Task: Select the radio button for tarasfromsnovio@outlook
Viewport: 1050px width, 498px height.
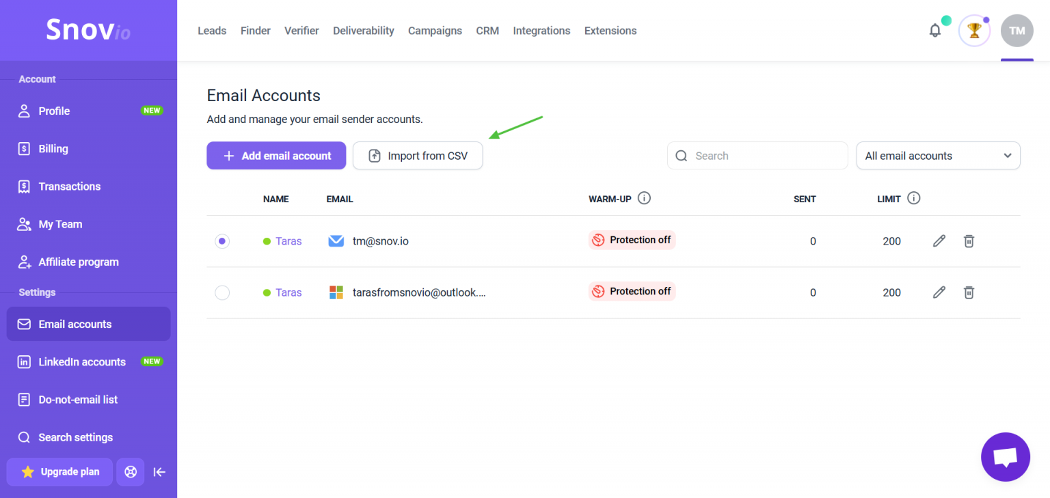Action: pos(222,292)
